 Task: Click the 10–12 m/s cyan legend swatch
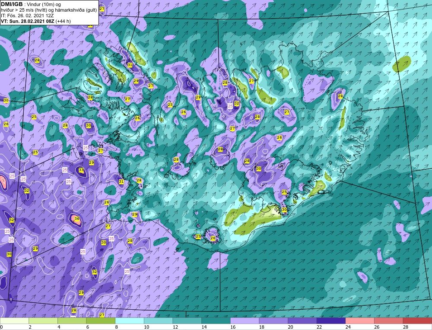(x=159, y=321)
